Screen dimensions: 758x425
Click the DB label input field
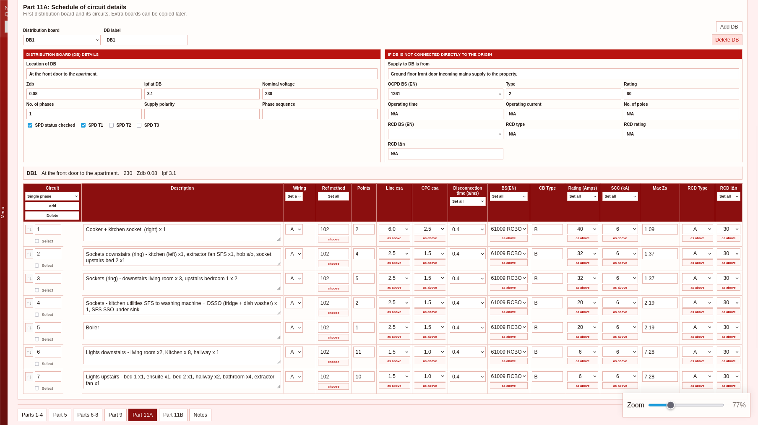click(x=146, y=40)
